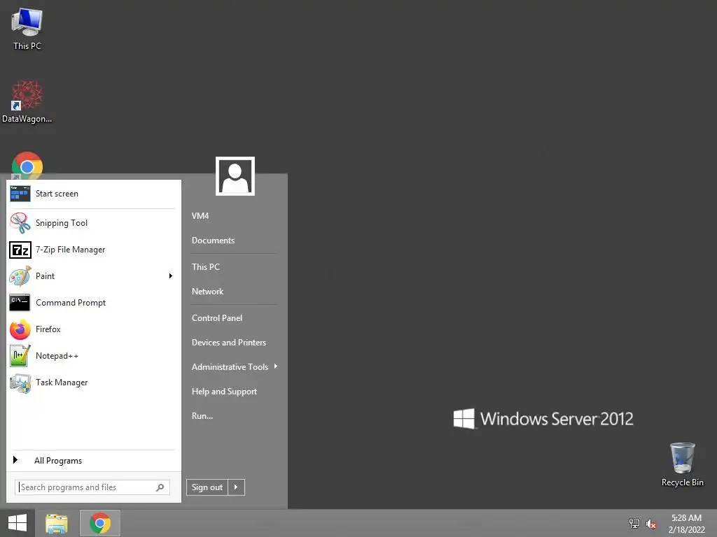The width and height of the screenshot is (717, 537).
Task: Open the Paint menu entry label
Action: tap(45, 275)
